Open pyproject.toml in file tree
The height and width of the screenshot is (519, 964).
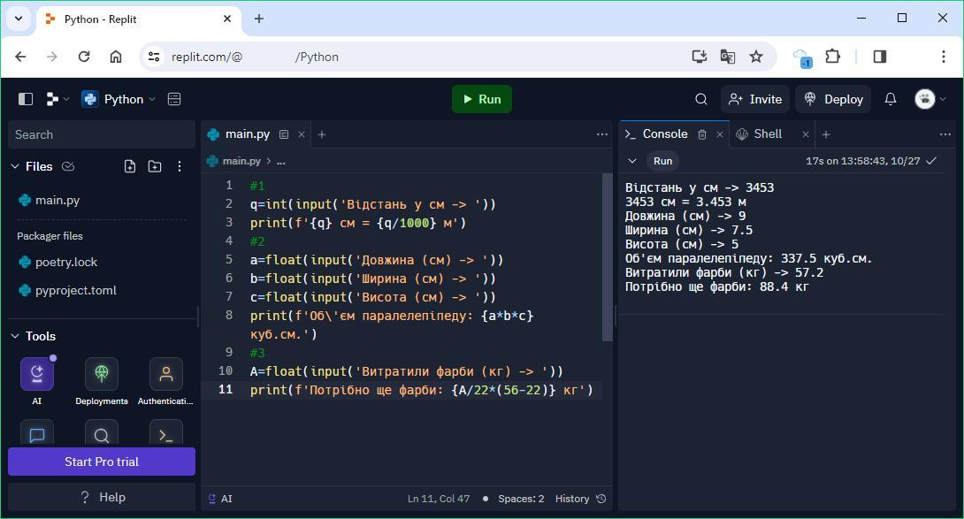[x=75, y=290]
